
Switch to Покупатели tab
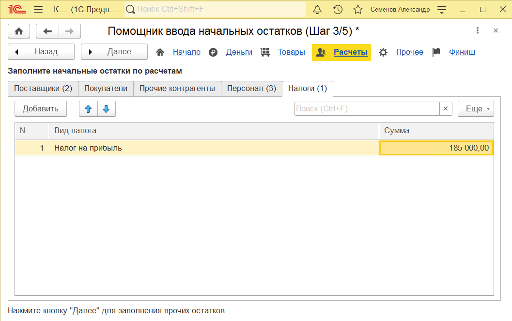coord(106,89)
